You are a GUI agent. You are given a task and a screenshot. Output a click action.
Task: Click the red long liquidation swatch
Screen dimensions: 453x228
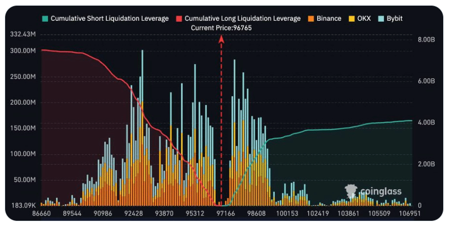click(x=179, y=19)
